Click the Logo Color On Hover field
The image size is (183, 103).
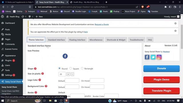coord(97,80)
